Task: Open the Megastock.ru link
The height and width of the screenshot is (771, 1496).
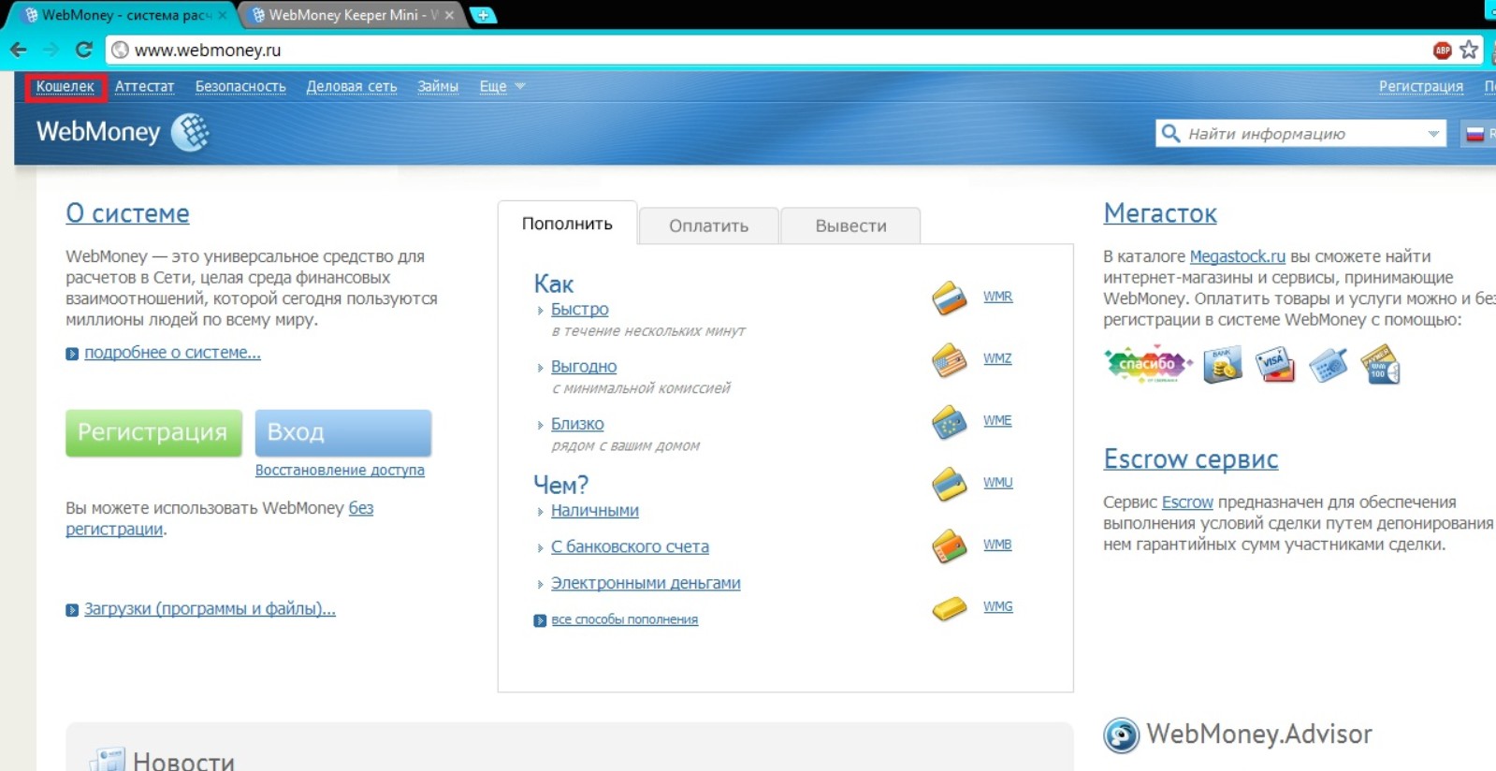Action: (1237, 256)
